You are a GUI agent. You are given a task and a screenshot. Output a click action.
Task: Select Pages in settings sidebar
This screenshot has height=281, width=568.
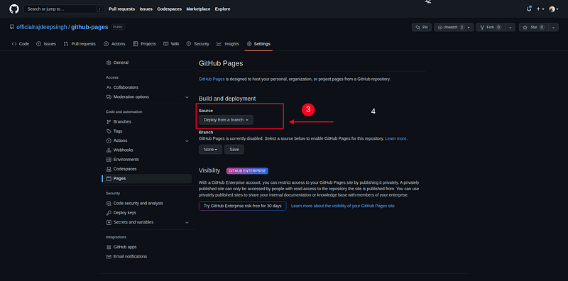tap(148, 179)
